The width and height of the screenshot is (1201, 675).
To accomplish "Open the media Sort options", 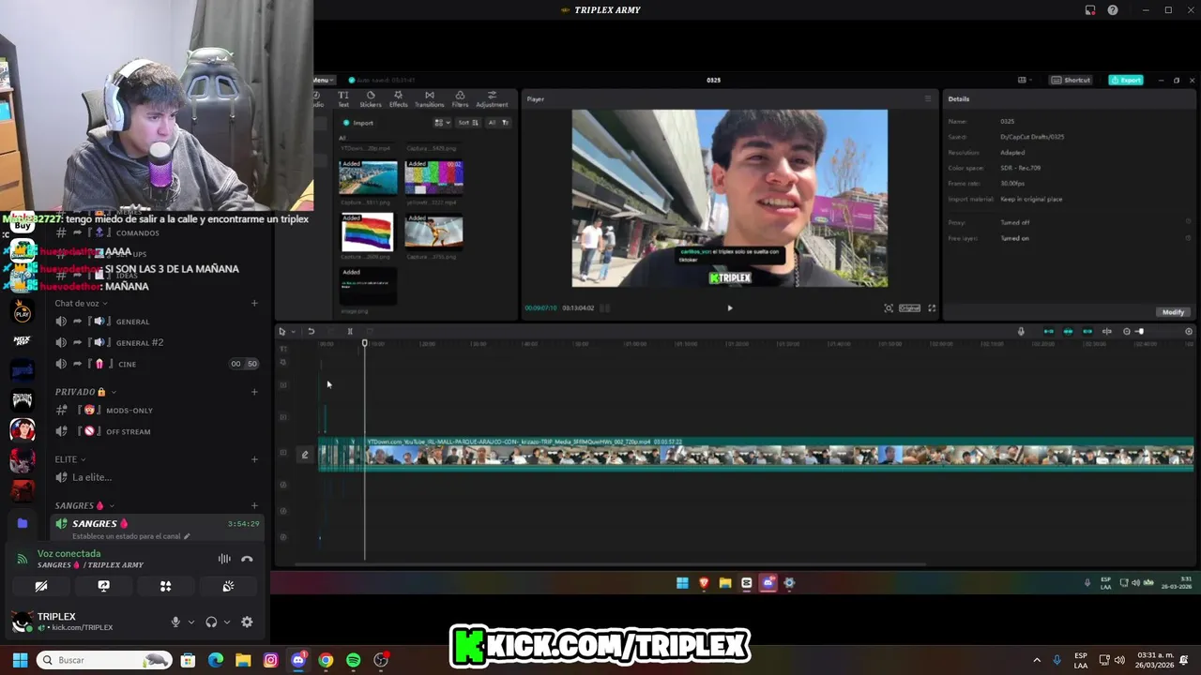I will [469, 123].
